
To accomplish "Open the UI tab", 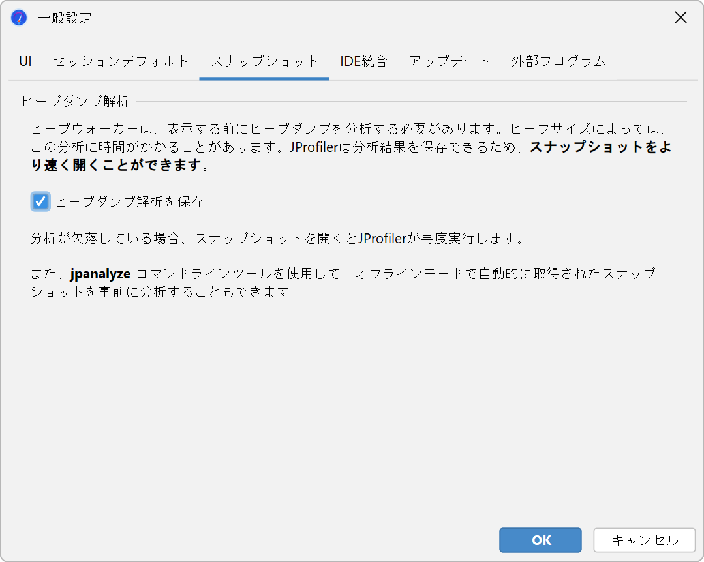I will pyautogui.click(x=25, y=61).
